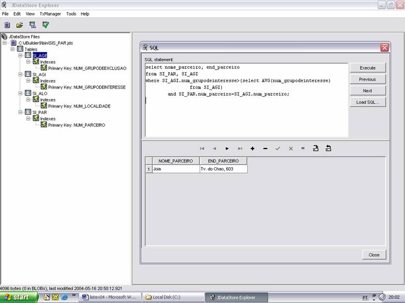Jump to first record navigation icon
This screenshot has height=303, width=405.
pos(202,148)
